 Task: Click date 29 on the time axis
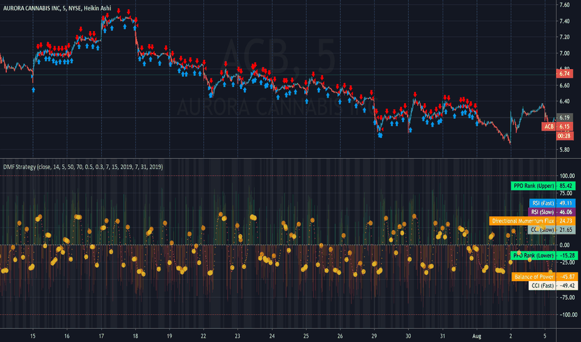[x=374, y=336]
